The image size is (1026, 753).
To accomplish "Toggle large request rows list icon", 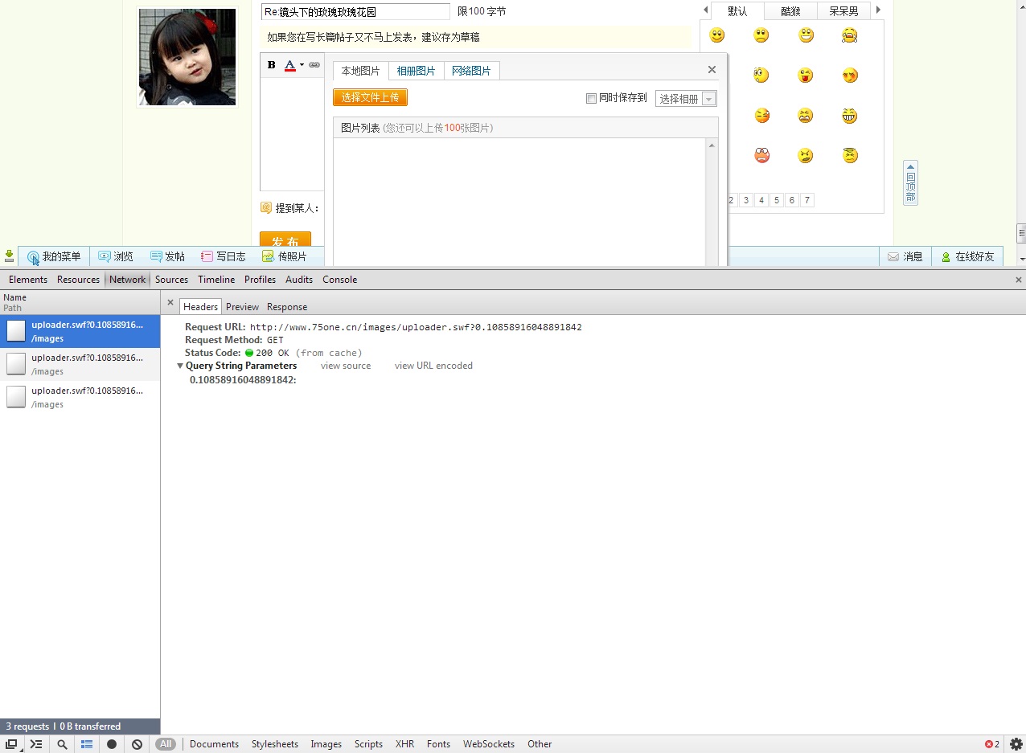I will [x=87, y=744].
